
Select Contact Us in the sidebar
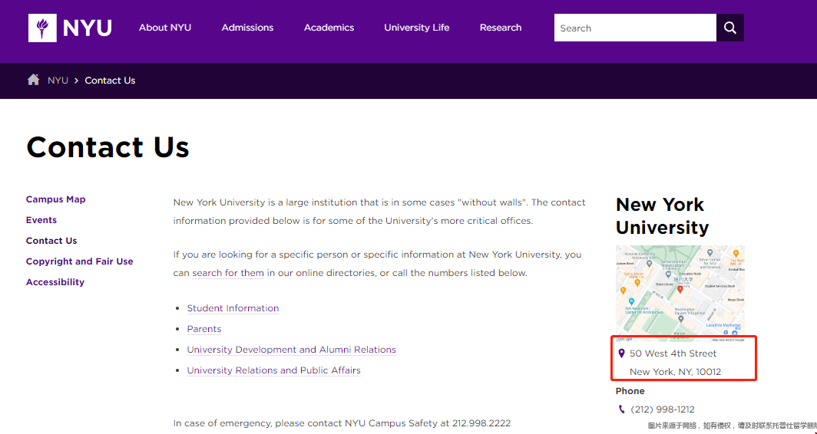tap(51, 241)
